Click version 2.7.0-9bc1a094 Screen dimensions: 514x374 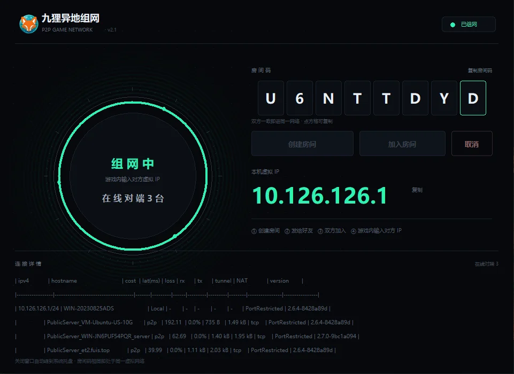point(336,337)
